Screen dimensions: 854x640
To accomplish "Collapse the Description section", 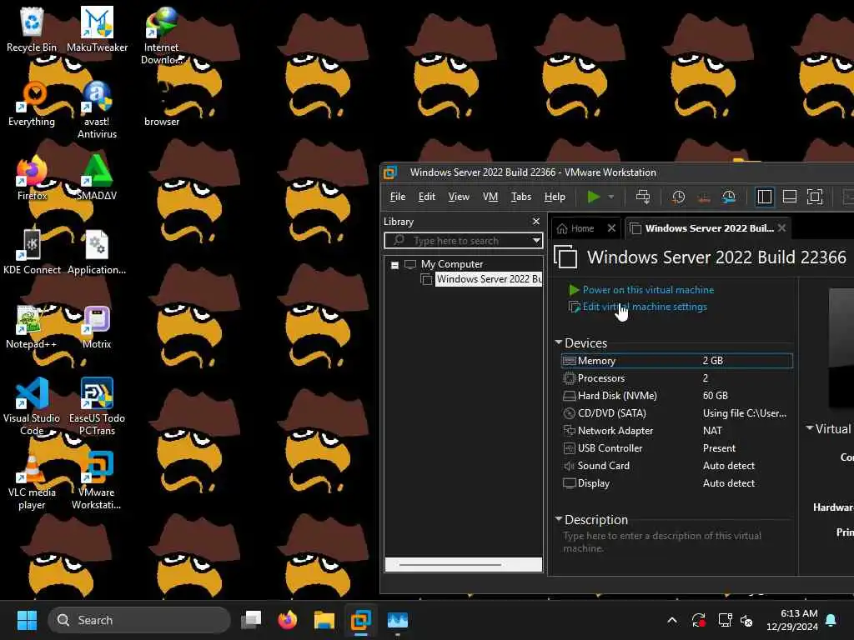I will (x=559, y=519).
